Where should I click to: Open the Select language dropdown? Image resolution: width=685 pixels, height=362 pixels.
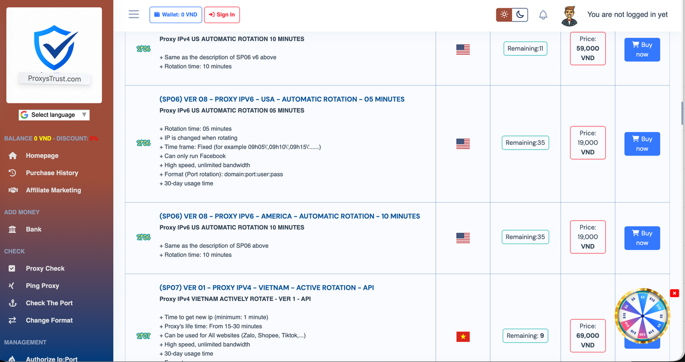pos(54,115)
